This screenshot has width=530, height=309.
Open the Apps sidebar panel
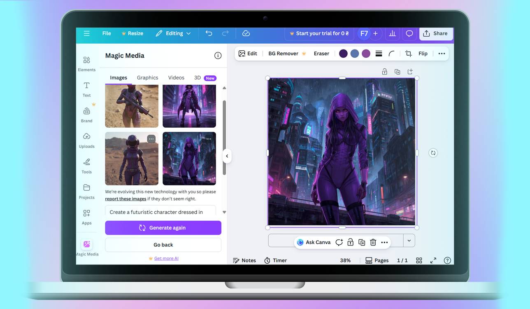click(86, 217)
